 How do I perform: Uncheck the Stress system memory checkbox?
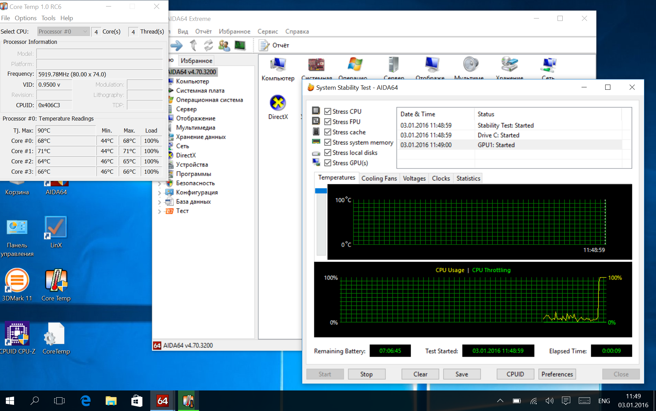coord(328,142)
